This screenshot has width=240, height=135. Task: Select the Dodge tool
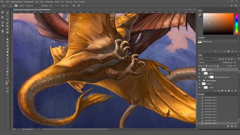(7, 55)
